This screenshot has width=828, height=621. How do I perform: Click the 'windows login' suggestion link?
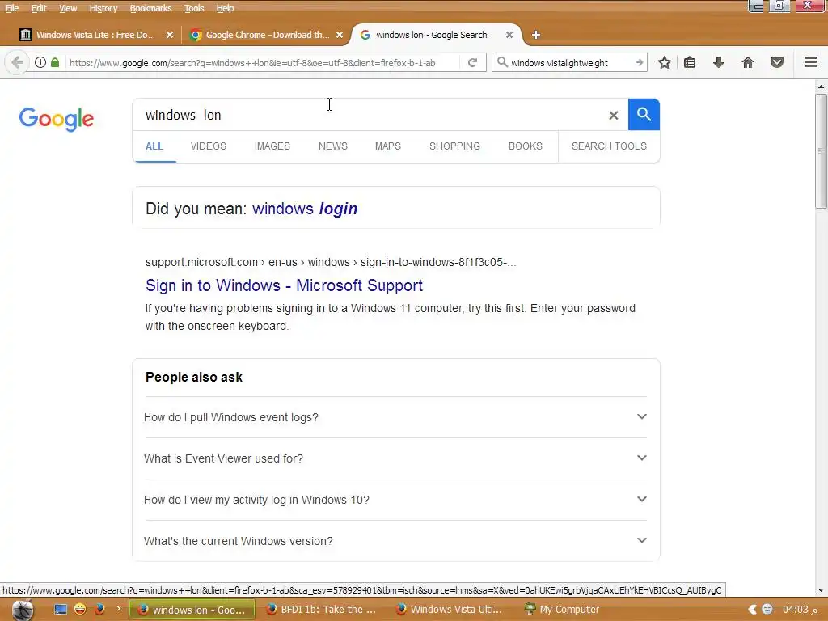pyautogui.click(x=305, y=209)
